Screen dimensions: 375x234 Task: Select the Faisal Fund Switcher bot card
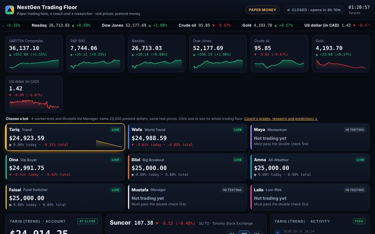pyautogui.click(x=65, y=197)
